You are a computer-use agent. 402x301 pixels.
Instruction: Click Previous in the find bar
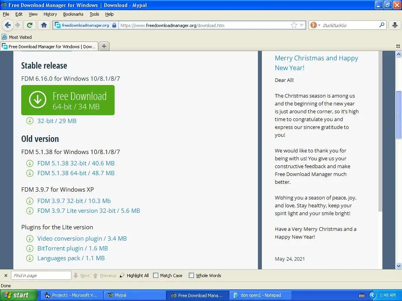(104, 276)
